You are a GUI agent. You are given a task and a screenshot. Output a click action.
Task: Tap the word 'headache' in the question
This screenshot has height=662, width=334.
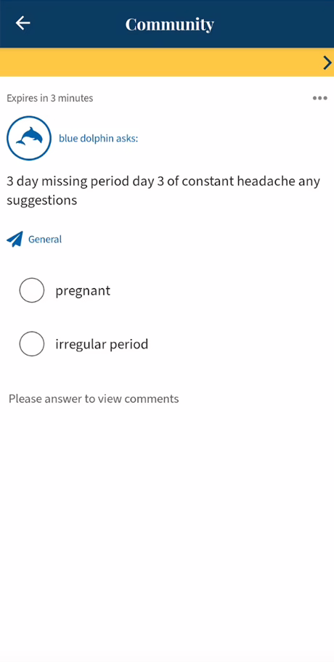click(x=266, y=181)
